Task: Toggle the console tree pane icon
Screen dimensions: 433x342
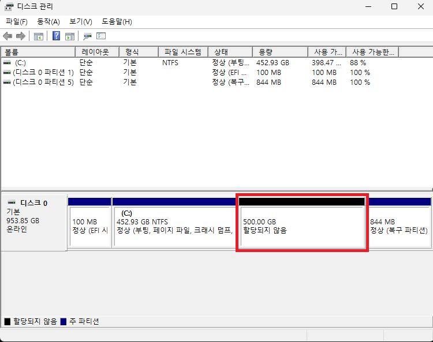Action: click(38, 36)
